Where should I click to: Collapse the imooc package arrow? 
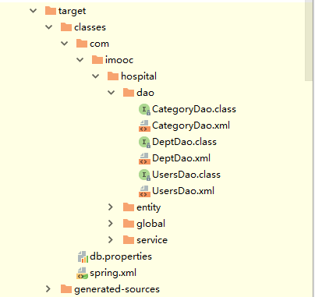pyautogui.click(x=80, y=60)
